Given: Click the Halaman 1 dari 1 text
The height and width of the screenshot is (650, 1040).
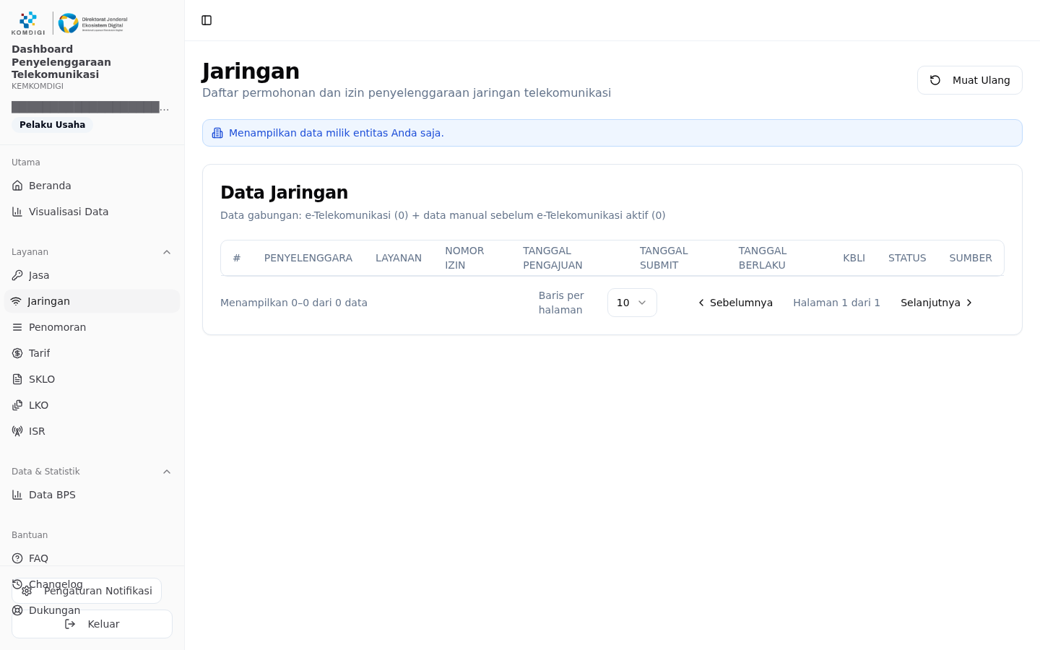Looking at the screenshot, I should [836, 303].
